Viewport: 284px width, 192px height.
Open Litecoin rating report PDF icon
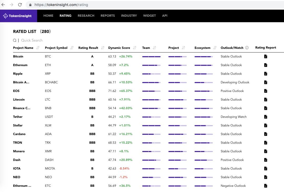click(266, 100)
